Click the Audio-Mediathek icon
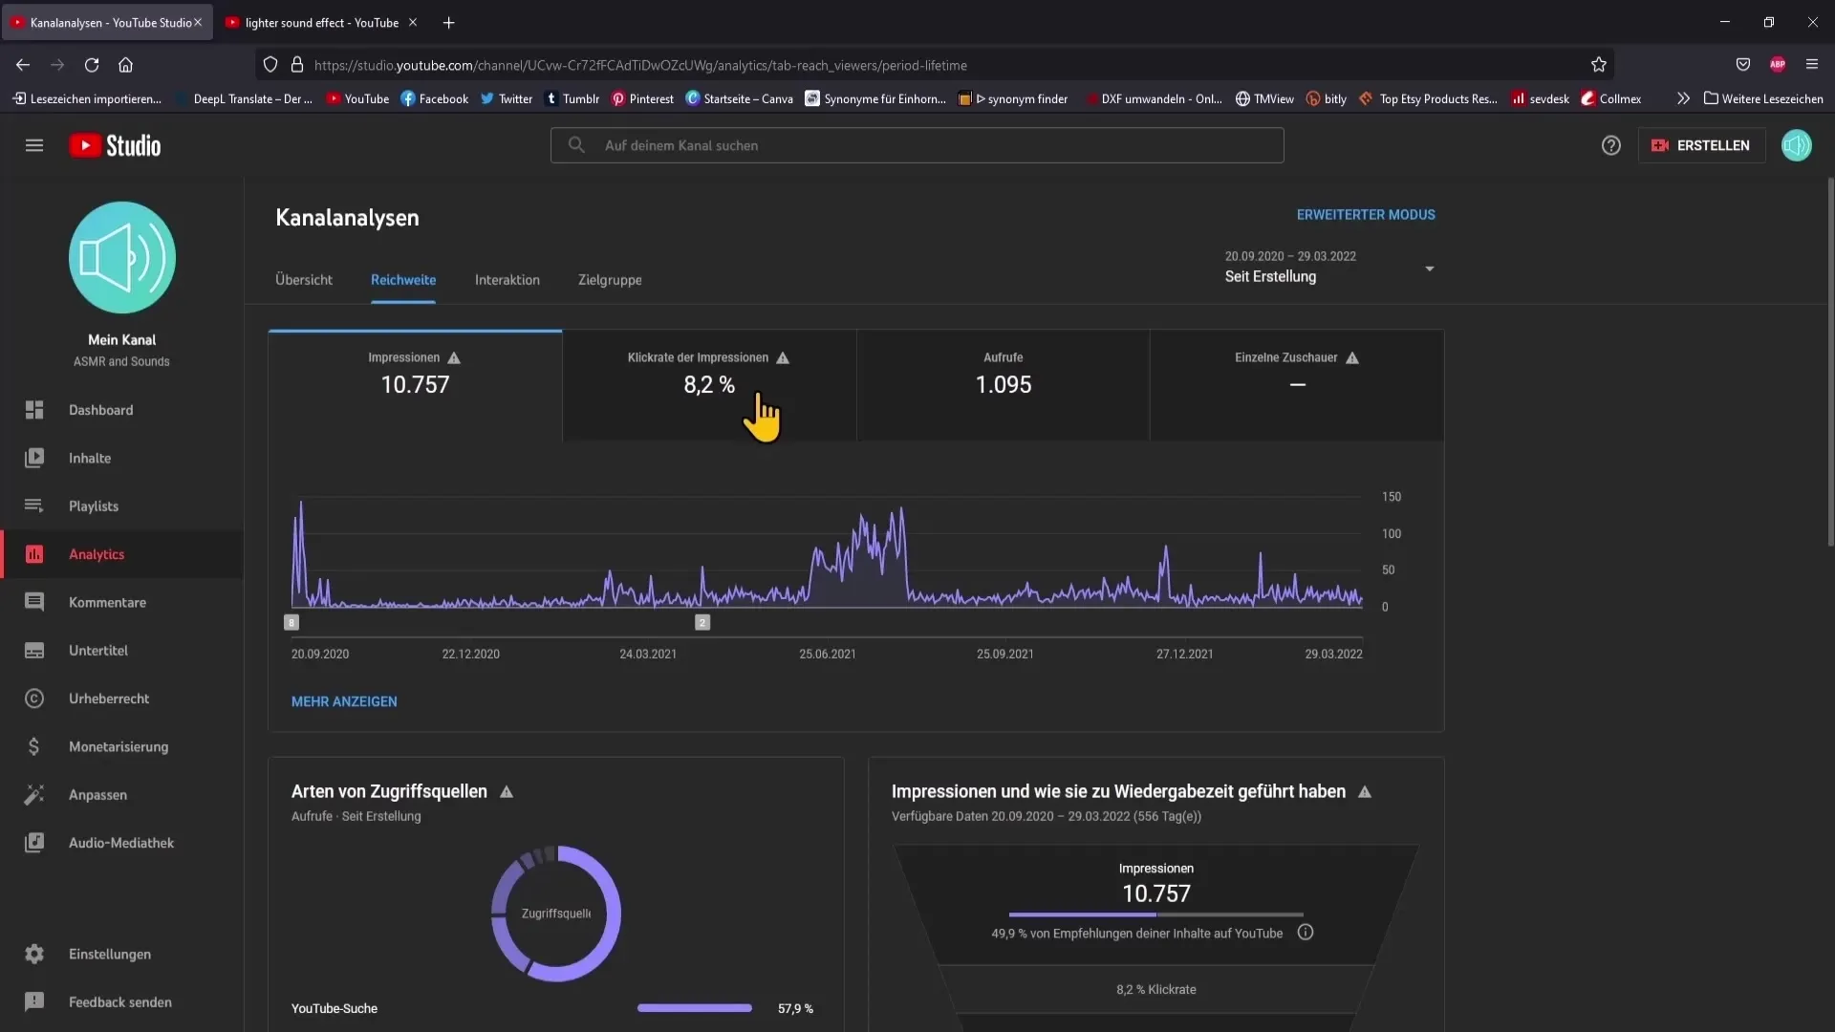Viewport: 1835px width, 1032px height. [x=34, y=842]
